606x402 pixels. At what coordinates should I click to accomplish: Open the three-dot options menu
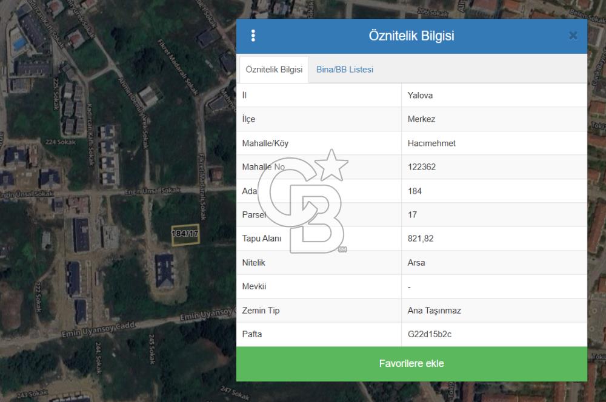tap(253, 36)
